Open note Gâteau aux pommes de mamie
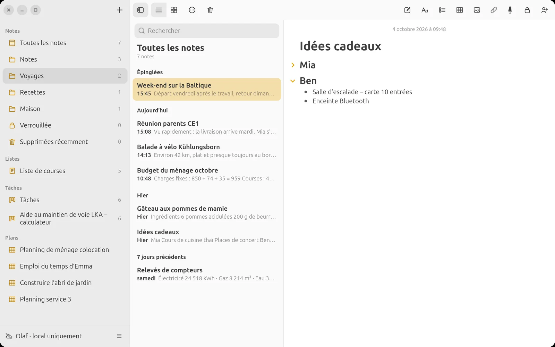 (x=207, y=212)
